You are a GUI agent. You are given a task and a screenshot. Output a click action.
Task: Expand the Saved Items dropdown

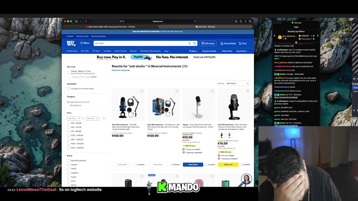[x=242, y=51]
